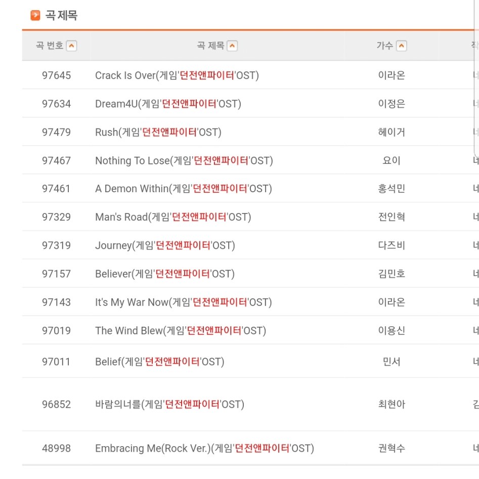Click song number 97143
This screenshot has height=479, width=479.
pyautogui.click(x=56, y=302)
